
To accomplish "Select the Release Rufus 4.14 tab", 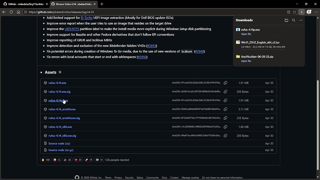I will (x=73, y=4).
